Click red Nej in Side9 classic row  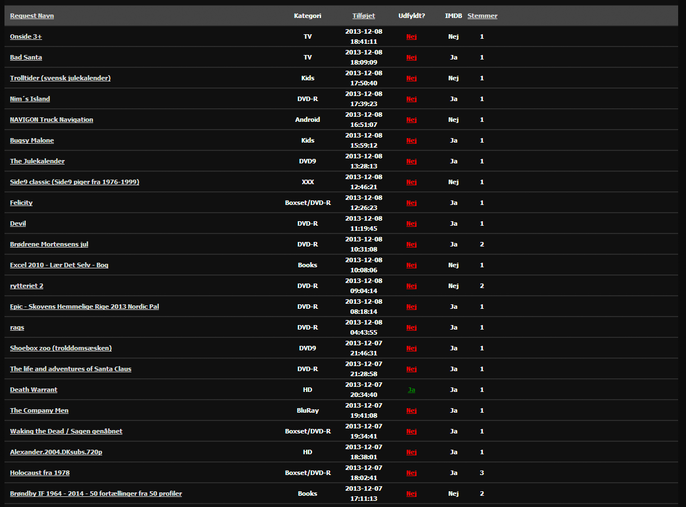coord(411,182)
